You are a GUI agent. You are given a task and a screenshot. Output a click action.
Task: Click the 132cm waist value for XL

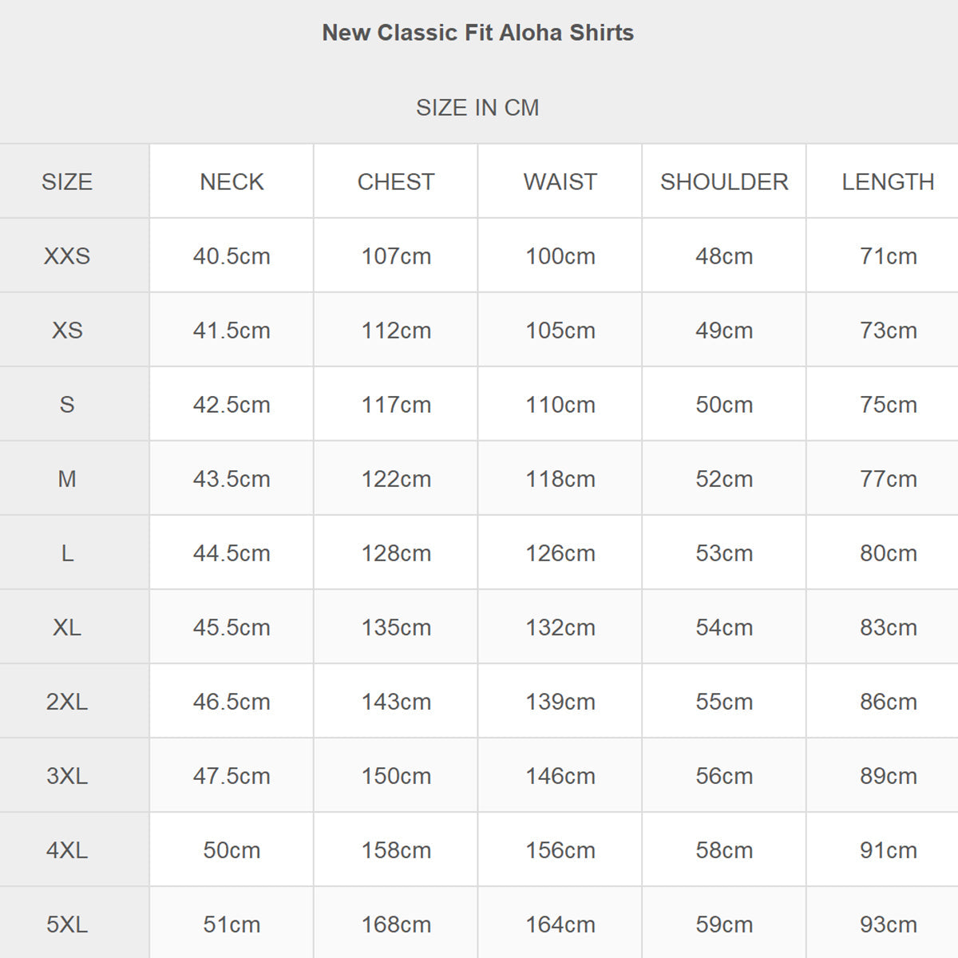(x=560, y=627)
